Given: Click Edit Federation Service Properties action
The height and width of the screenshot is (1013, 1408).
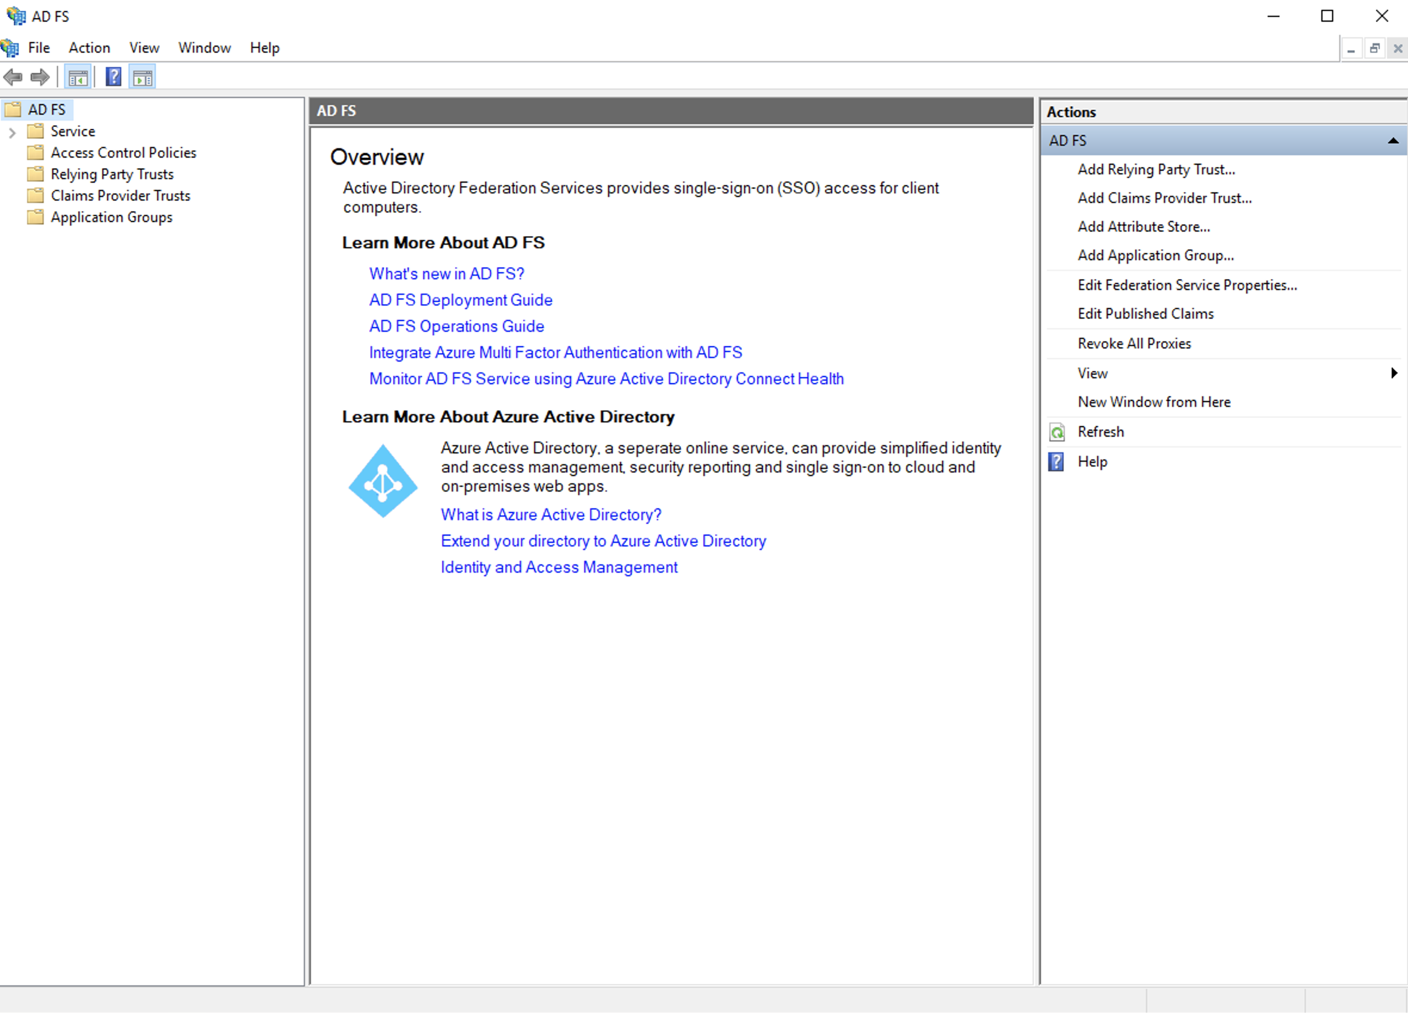Looking at the screenshot, I should (1188, 285).
